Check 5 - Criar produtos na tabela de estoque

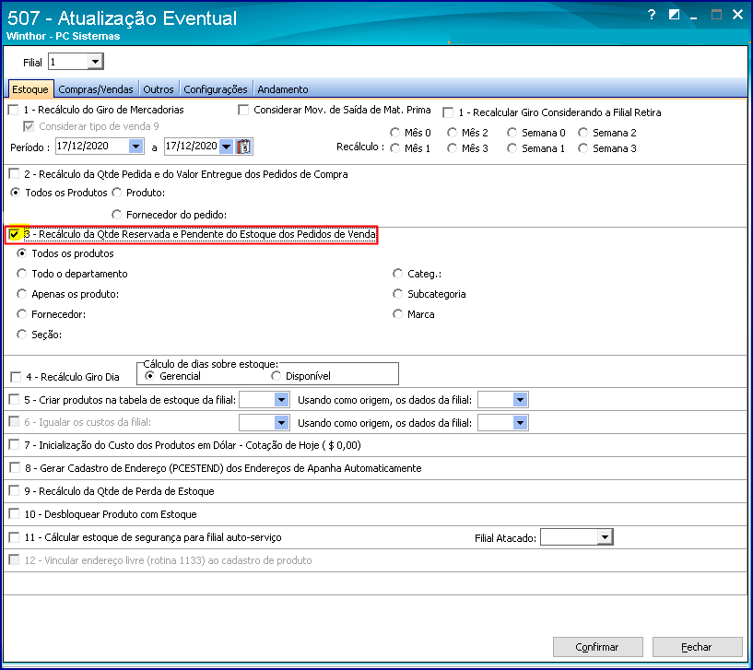(15, 400)
